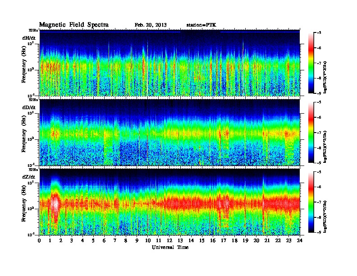Screen dimensions: 357x276
Task: Click hour 15 on the time axis
Action: tap(202, 241)
